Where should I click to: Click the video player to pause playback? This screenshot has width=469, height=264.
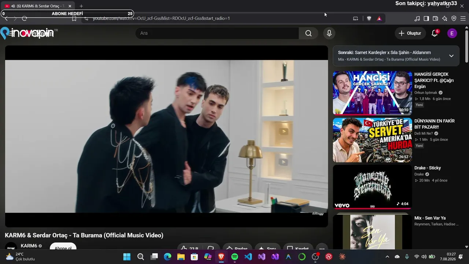(x=166, y=136)
